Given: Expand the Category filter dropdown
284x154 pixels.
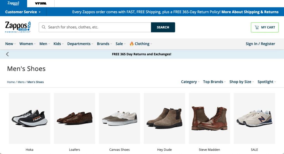Looking at the screenshot, I should click(x=190, y=82).
